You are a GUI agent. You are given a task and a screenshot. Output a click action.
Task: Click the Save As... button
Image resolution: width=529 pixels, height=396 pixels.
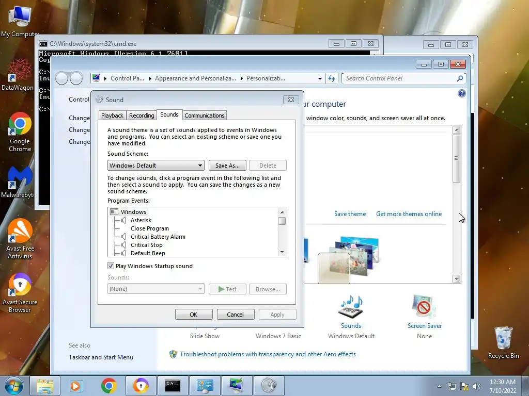227,166
